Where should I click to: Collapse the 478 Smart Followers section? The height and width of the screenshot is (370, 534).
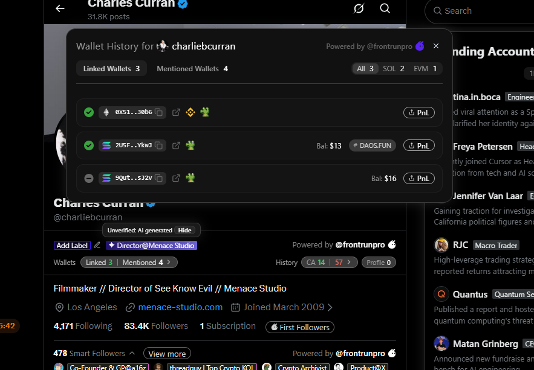pyautogui.click(x=132, y=353)
